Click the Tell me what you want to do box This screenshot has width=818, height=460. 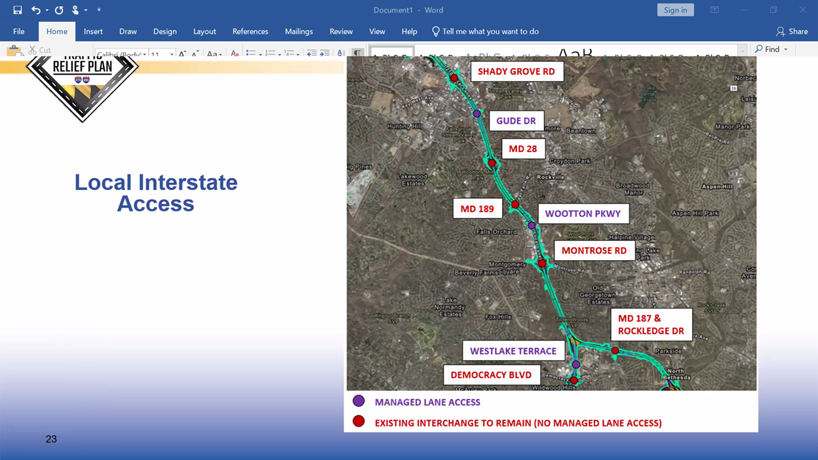click(490, 31)
